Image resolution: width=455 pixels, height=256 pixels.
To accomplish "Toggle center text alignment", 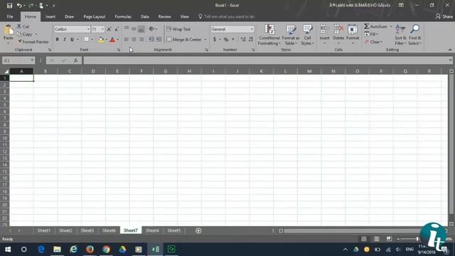I will [x=134, y=39].
